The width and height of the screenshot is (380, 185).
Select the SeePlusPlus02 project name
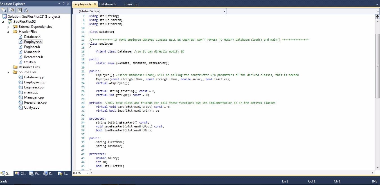pyautogui.click(x=24, y=22)
